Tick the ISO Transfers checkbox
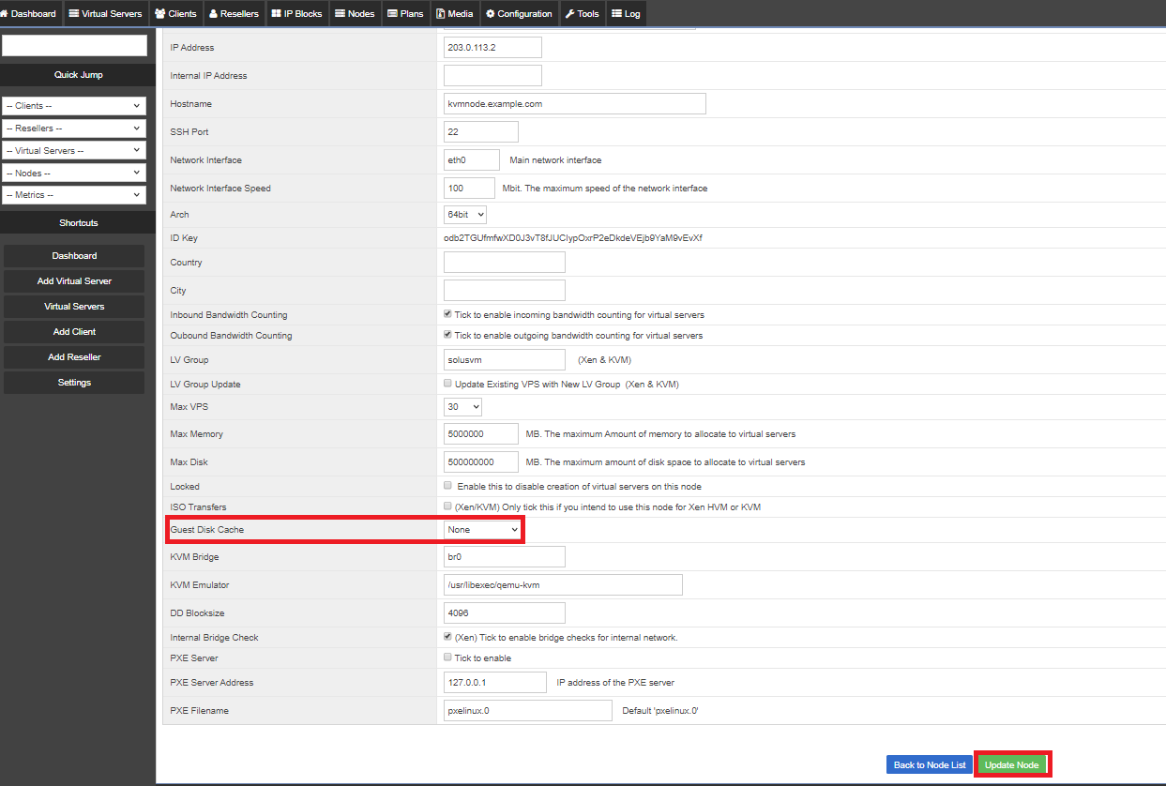 pos(447,506)
